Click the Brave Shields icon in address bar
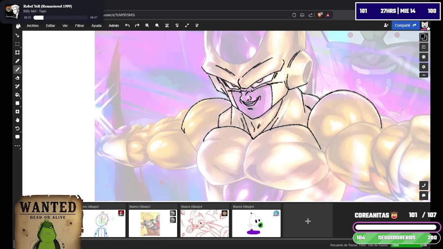 tap(320, 15)
